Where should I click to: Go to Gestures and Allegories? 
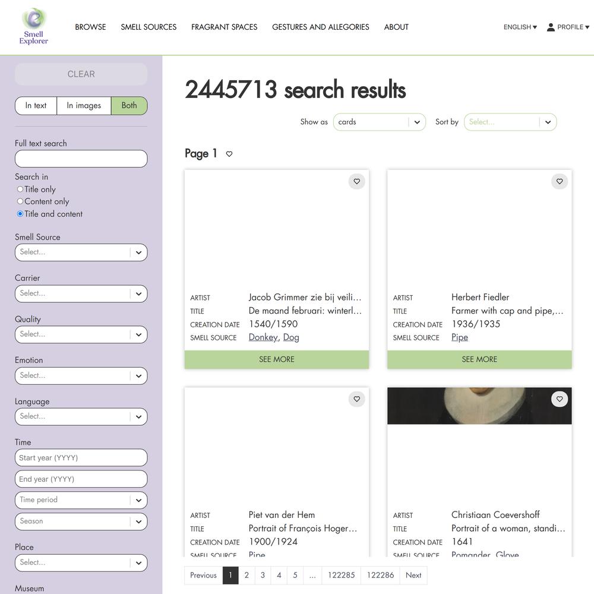click(321, 27)
